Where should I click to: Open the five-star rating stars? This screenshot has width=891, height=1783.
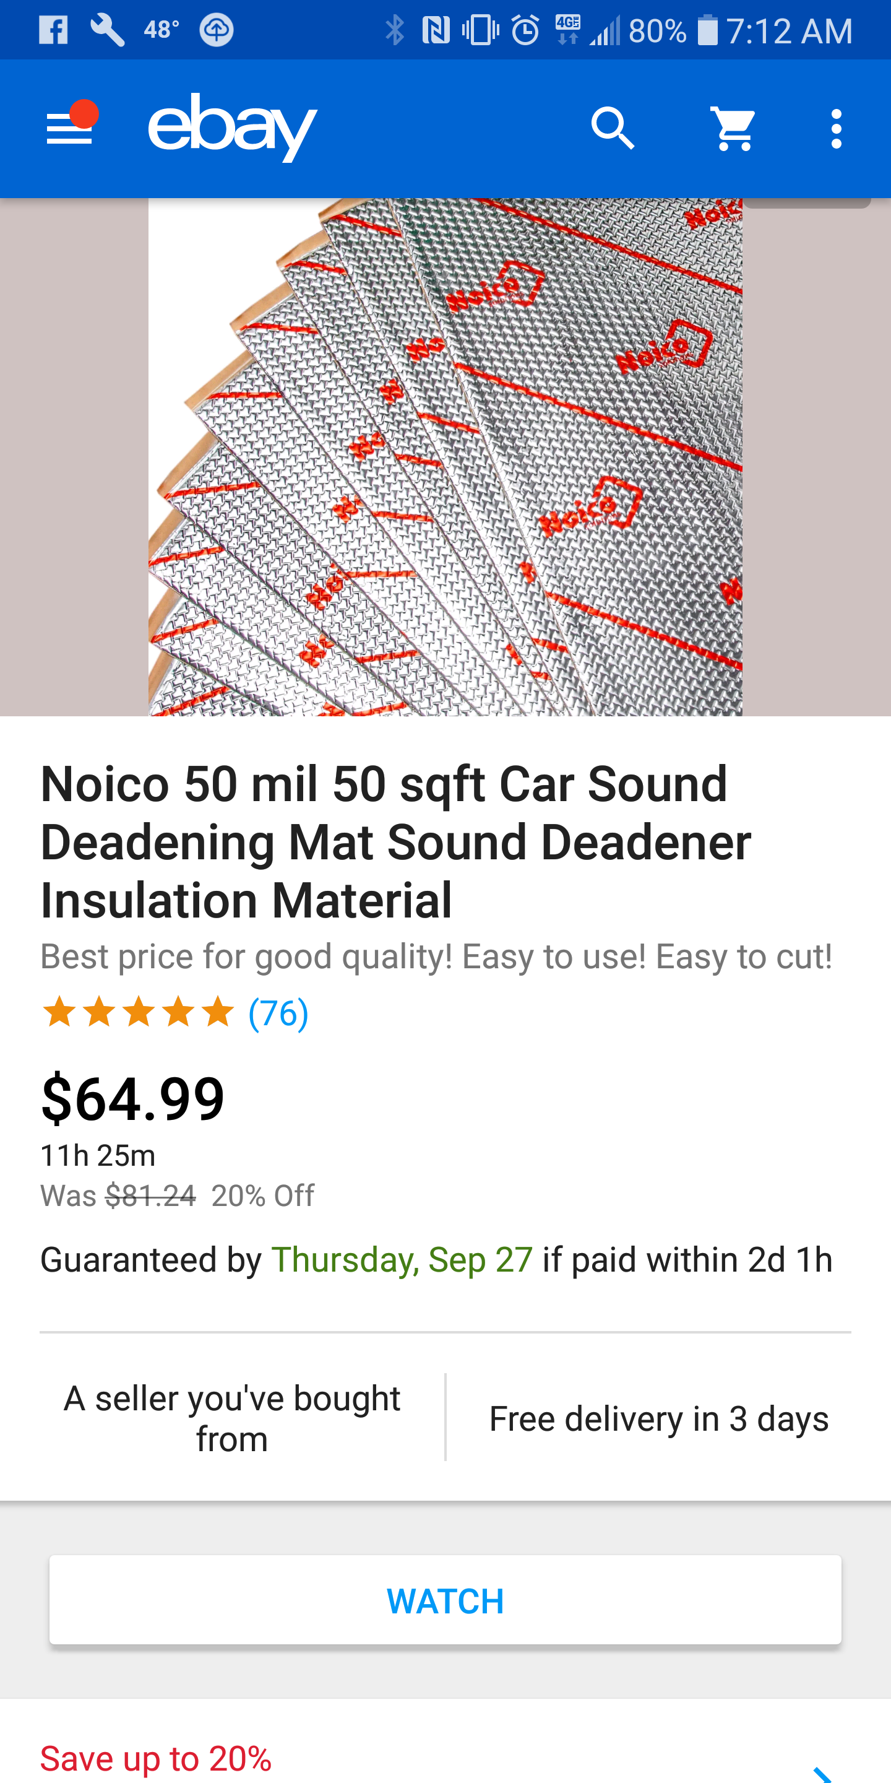pos(139,1013)
